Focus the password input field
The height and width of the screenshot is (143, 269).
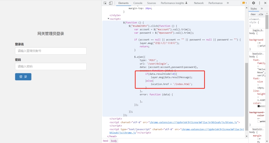click(51, 66)
